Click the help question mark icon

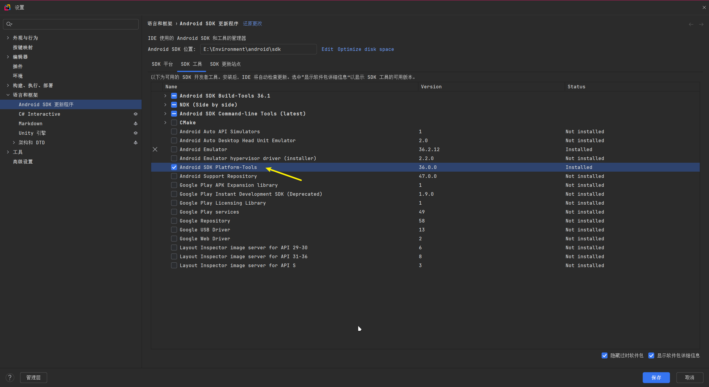(10, 377)
